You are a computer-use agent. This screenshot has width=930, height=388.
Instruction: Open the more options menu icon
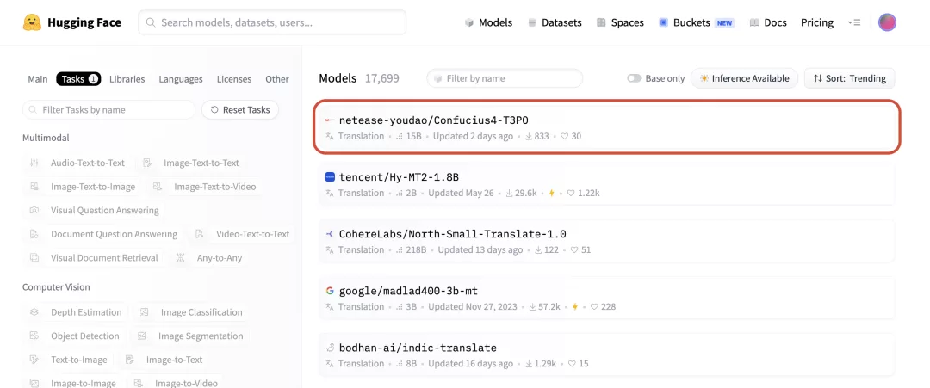click(854, 22)
